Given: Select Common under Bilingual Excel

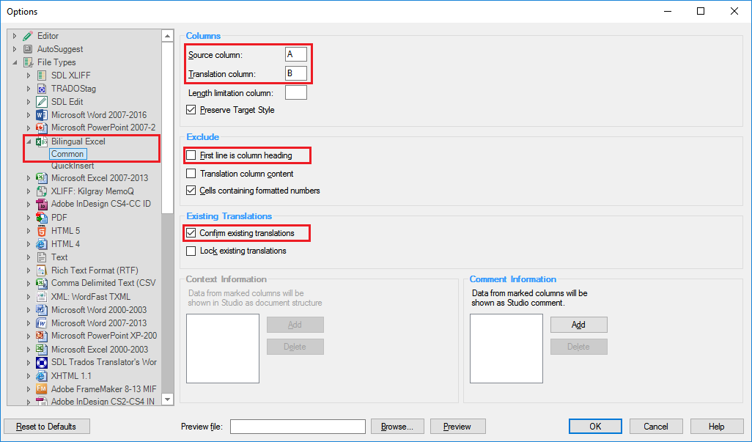Looking at the screenshot, I should tap(67, 154).
